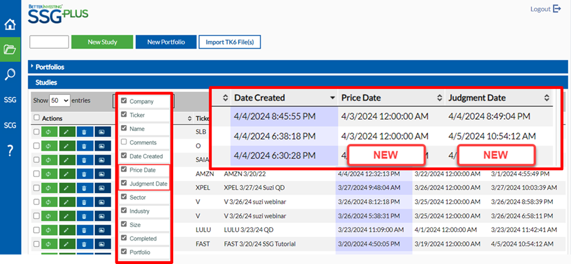Refresh data for the AMZN study
The width and height of the screenshot is (571, 264).
pos(49,174)
